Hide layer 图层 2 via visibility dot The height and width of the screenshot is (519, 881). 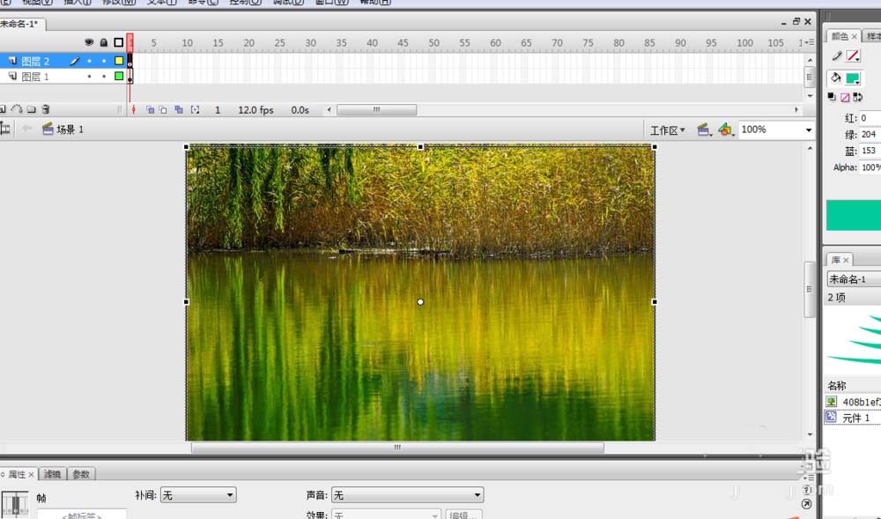coord(89,61)
